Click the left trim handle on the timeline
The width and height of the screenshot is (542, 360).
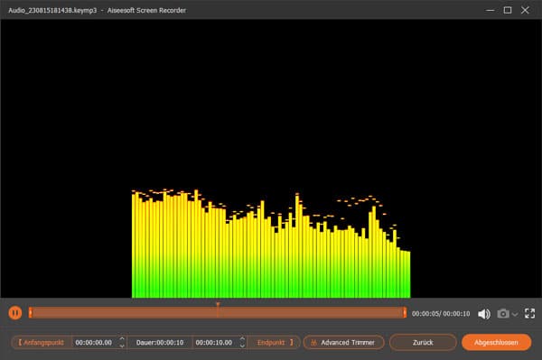31,313
